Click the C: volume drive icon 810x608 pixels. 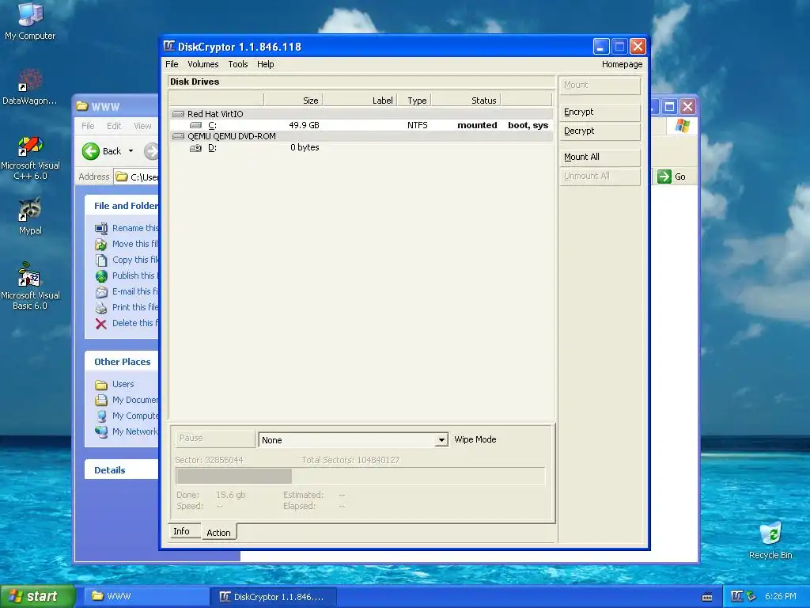[196, 125]
